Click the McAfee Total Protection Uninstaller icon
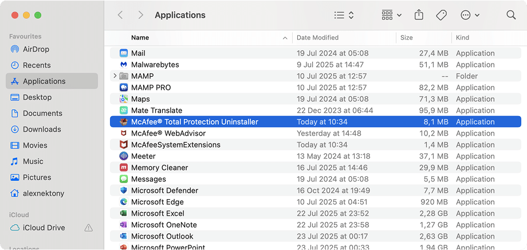The width and height of the screenshot is (527, 250). point(124,122)
